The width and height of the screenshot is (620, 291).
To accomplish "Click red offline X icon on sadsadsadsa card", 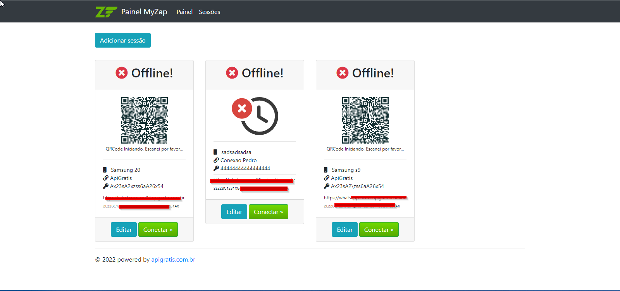I will (x=232, y=73).
